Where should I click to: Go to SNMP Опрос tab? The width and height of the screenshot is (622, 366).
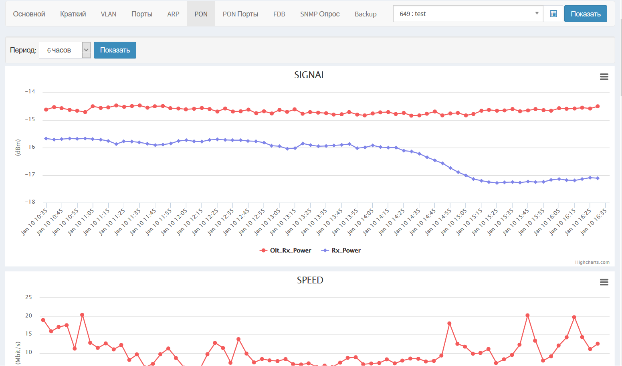point(319,14)
